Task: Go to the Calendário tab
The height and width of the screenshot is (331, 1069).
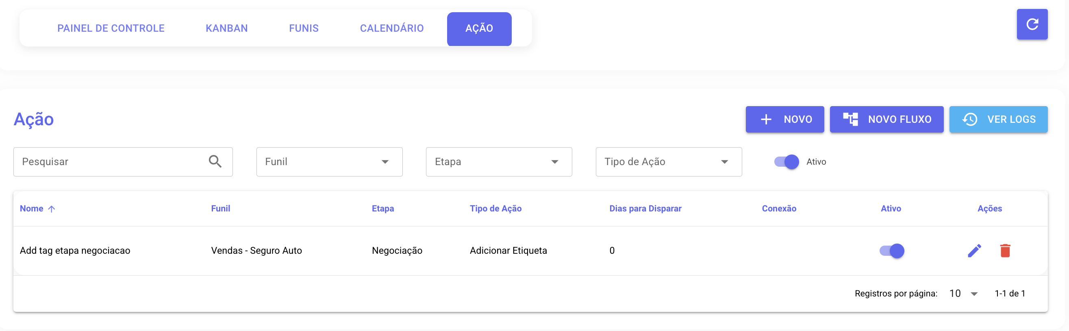Action: coord(391,28)
